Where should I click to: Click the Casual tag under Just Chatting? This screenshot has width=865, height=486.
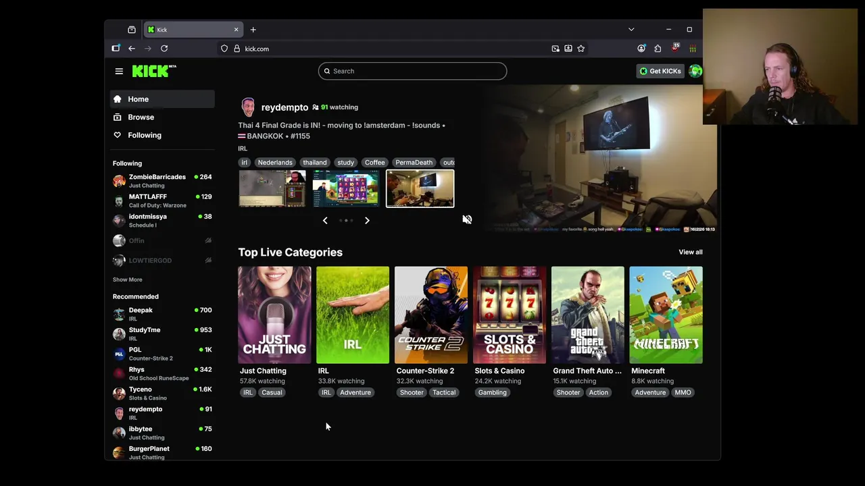point(272,393)
